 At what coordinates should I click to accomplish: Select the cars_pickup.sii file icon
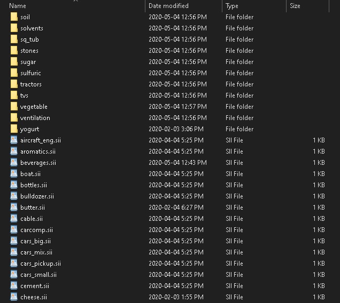tap(14, 264)
